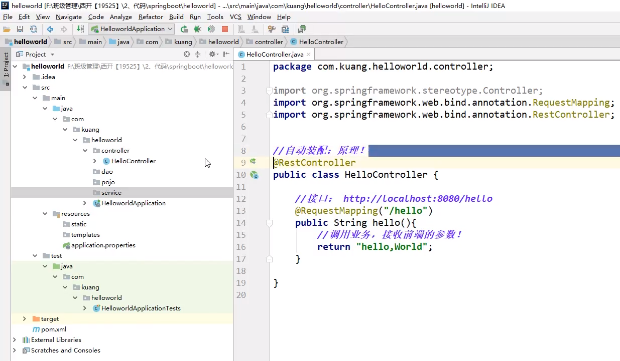Click the Scroll from Source target icon
The height and width of the screenshot is (361, 620).
pos(187,54)
